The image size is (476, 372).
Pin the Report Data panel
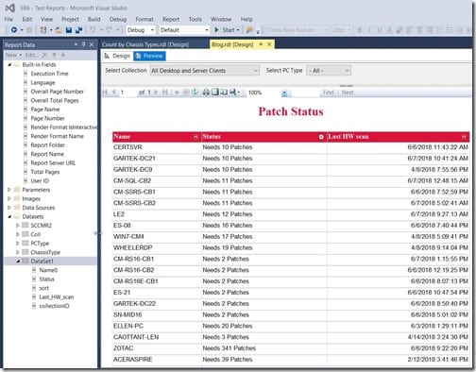point(83,44)
